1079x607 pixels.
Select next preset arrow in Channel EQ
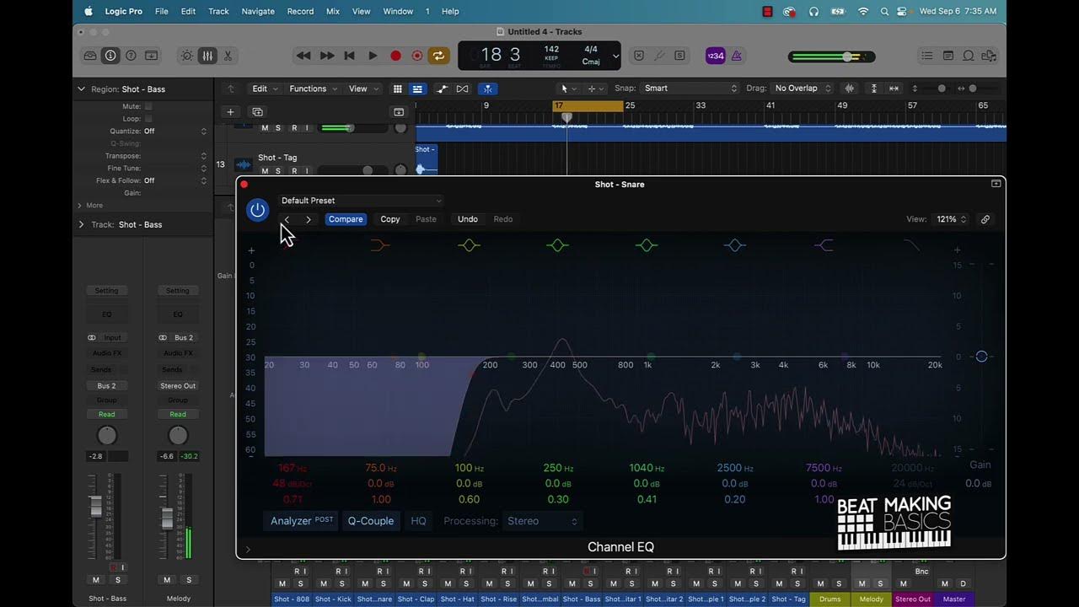(309, 219)
